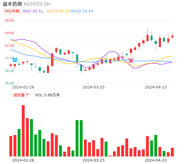Toggle the MA20:39.44 legend label

click(x=82, y=11)
